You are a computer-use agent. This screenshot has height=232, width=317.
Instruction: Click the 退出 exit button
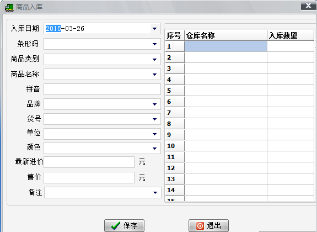pos(208,225)
